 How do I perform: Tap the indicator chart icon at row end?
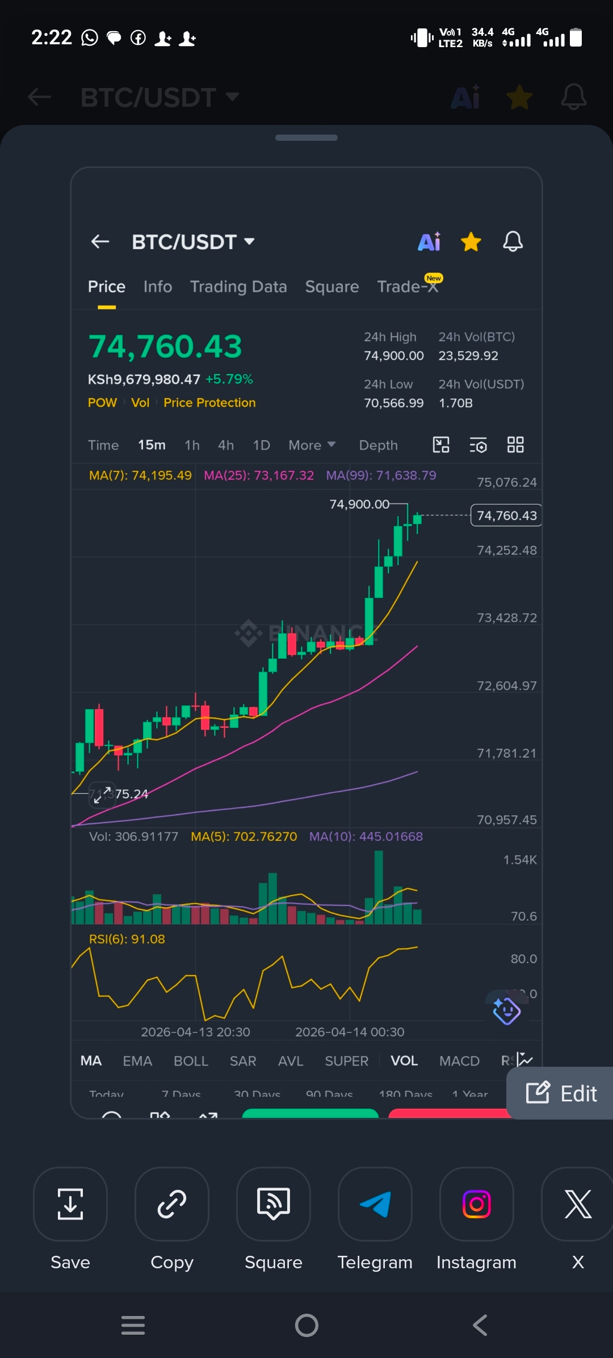point(526,1060)
